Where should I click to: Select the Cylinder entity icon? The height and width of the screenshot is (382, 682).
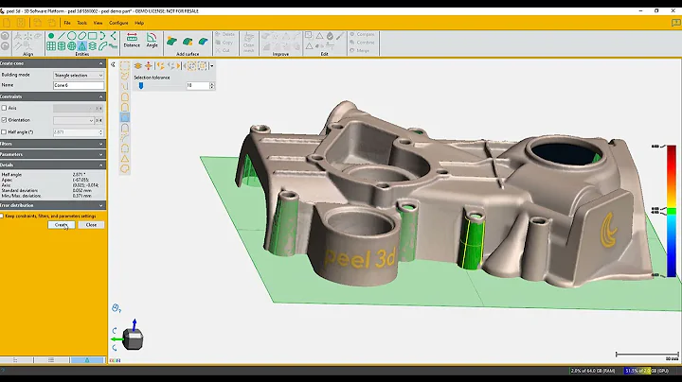(62, 46)
